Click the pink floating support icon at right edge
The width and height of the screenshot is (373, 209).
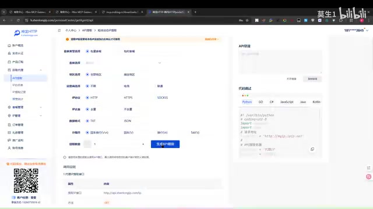(x=368, y=176)
